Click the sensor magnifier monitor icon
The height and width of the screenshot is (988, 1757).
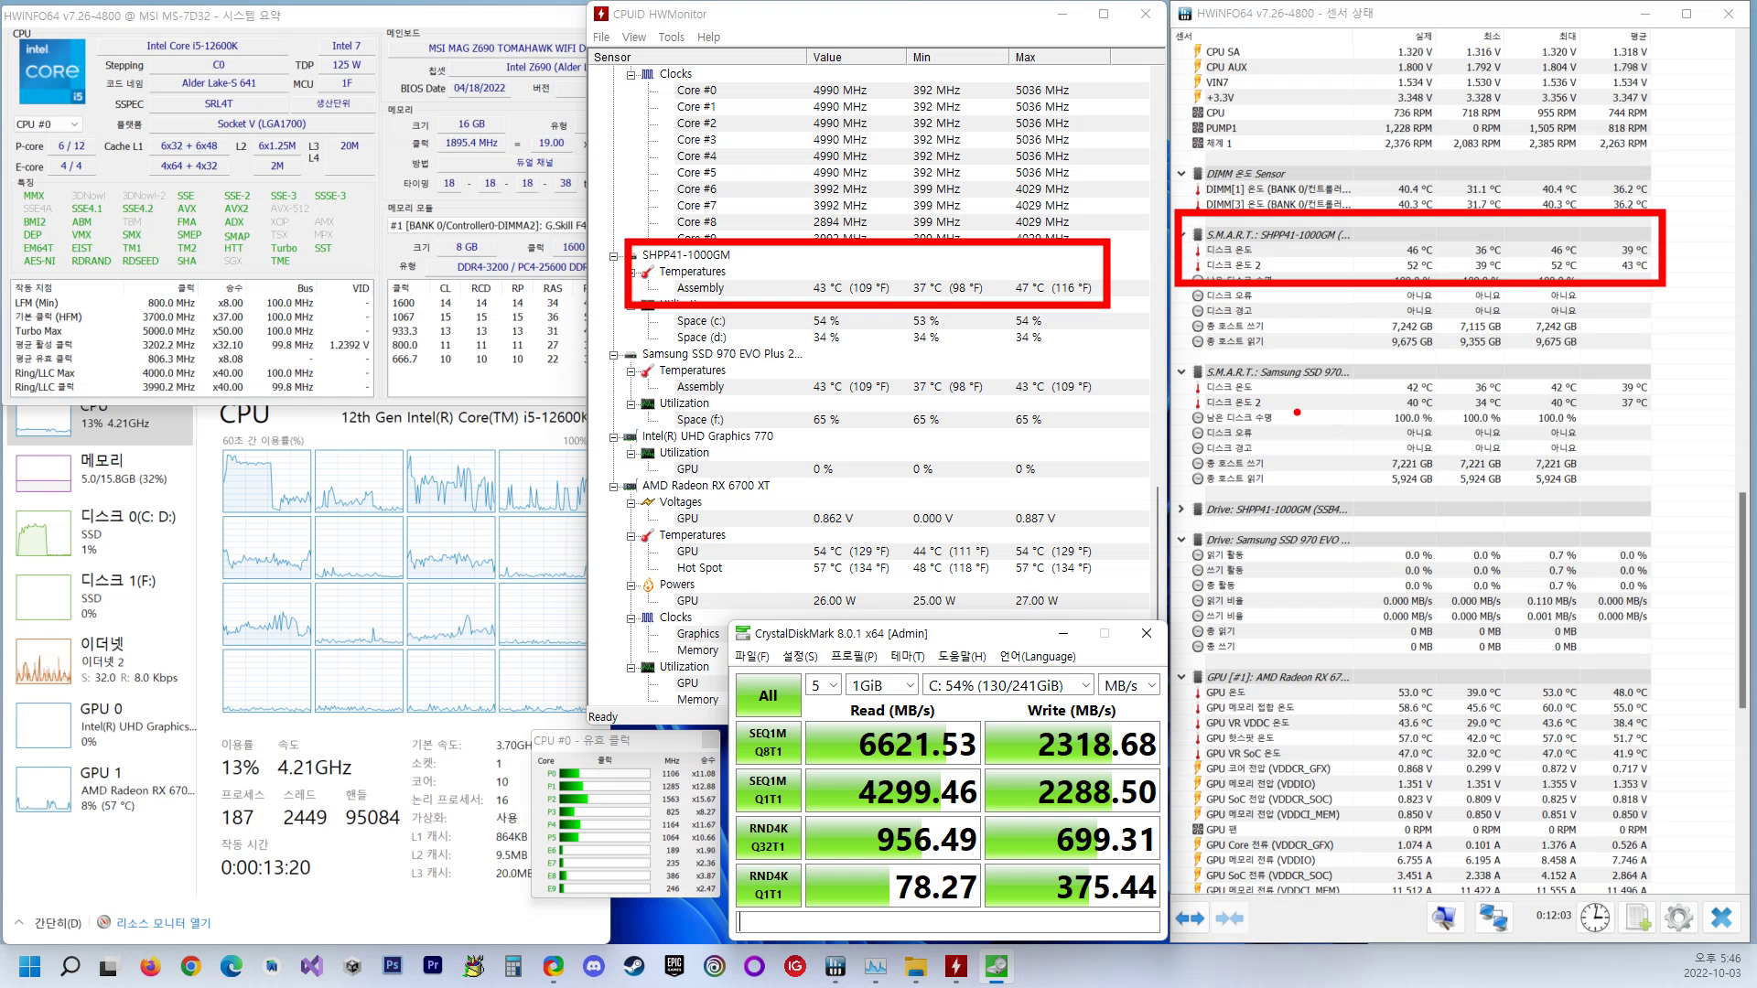coord(1445,918)
